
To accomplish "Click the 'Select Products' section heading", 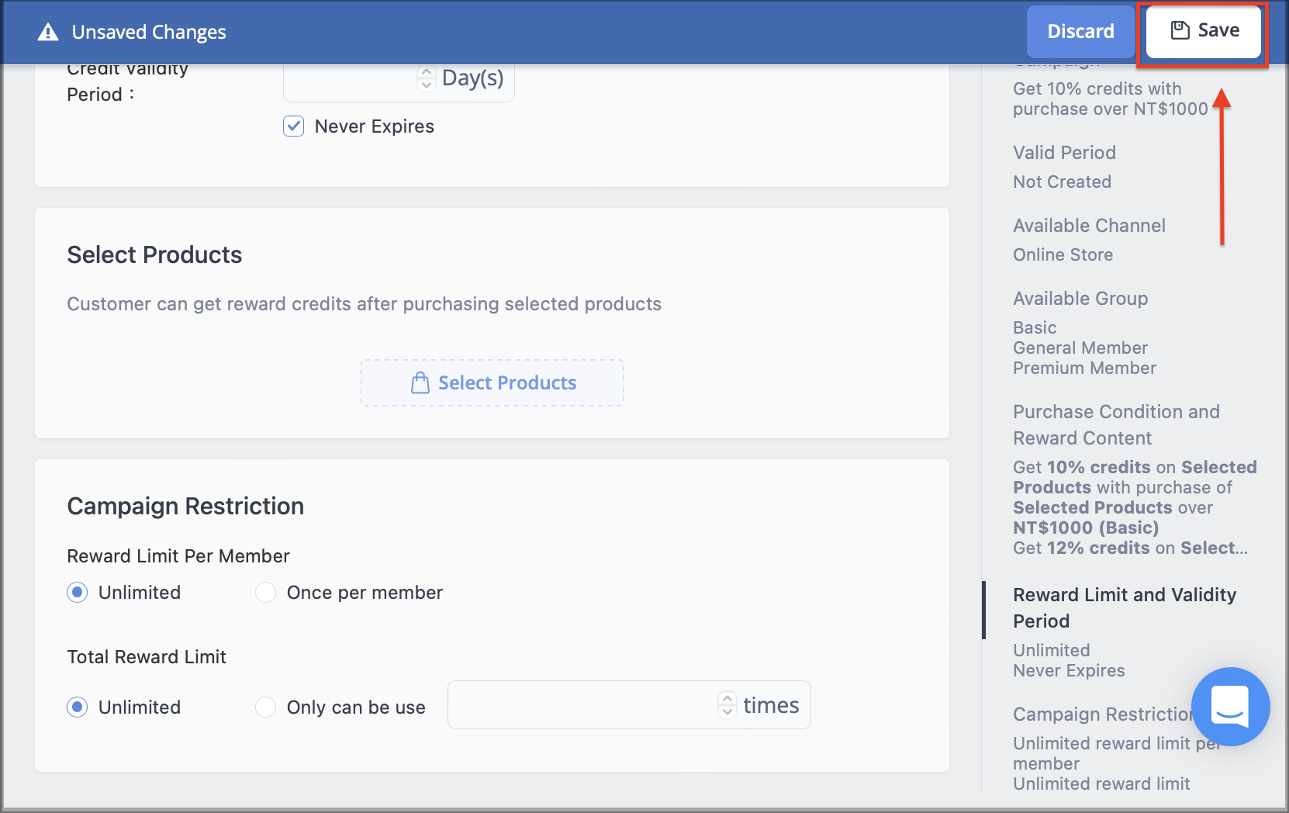I will [154, 255].
